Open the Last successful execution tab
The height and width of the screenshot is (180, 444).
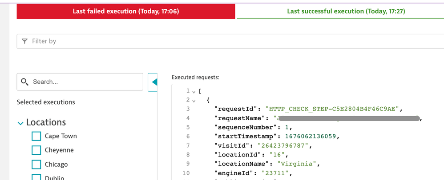click(x=340, y=11)
